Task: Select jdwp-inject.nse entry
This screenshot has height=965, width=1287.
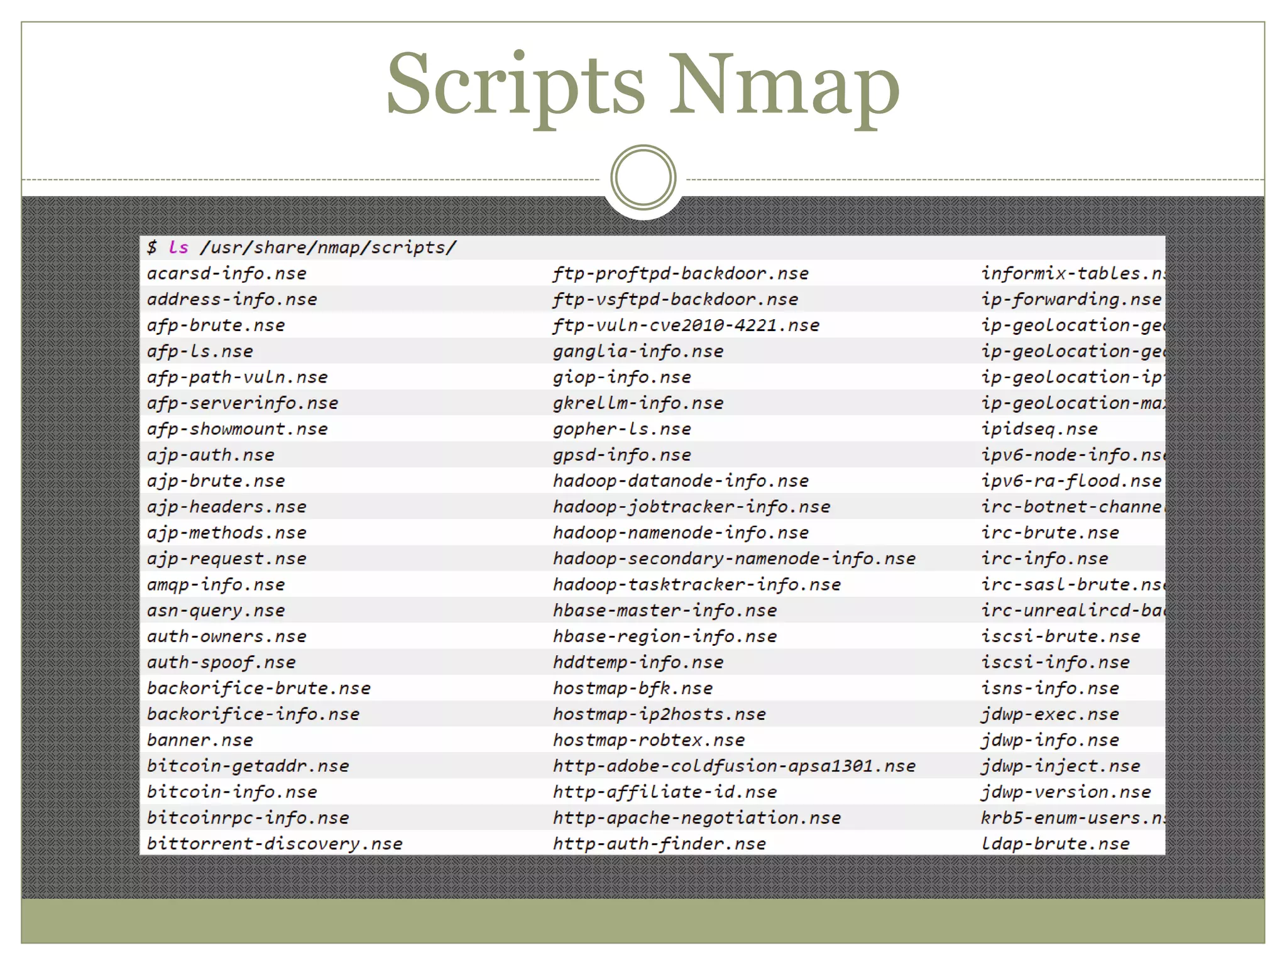Action: 1061,766
